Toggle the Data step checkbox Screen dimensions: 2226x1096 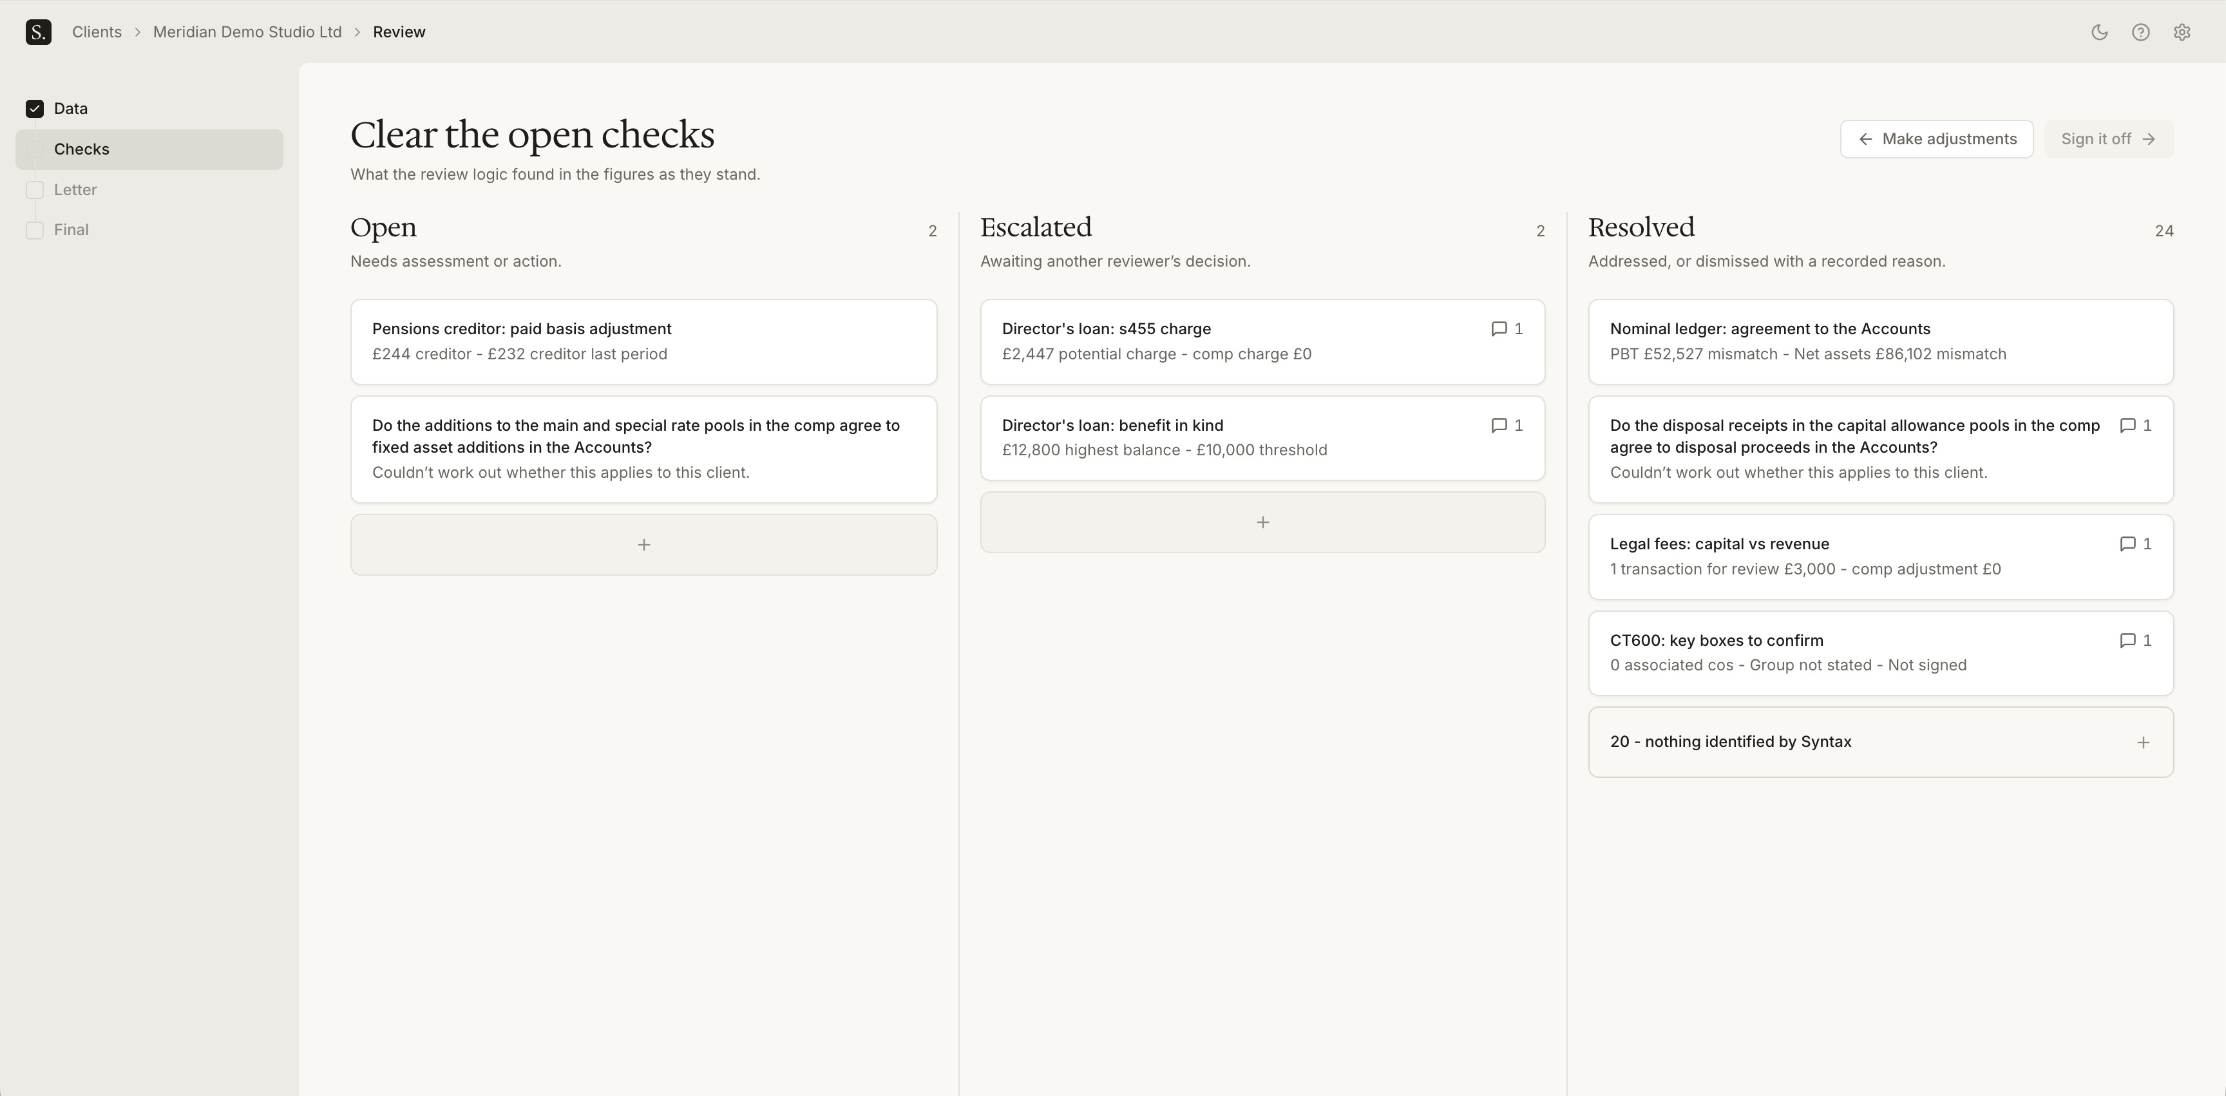35,109
